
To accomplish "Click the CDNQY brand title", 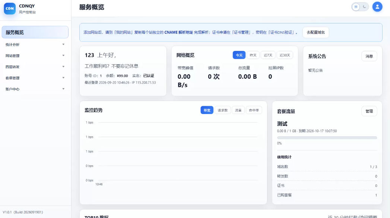I will [x=27, y=6].
